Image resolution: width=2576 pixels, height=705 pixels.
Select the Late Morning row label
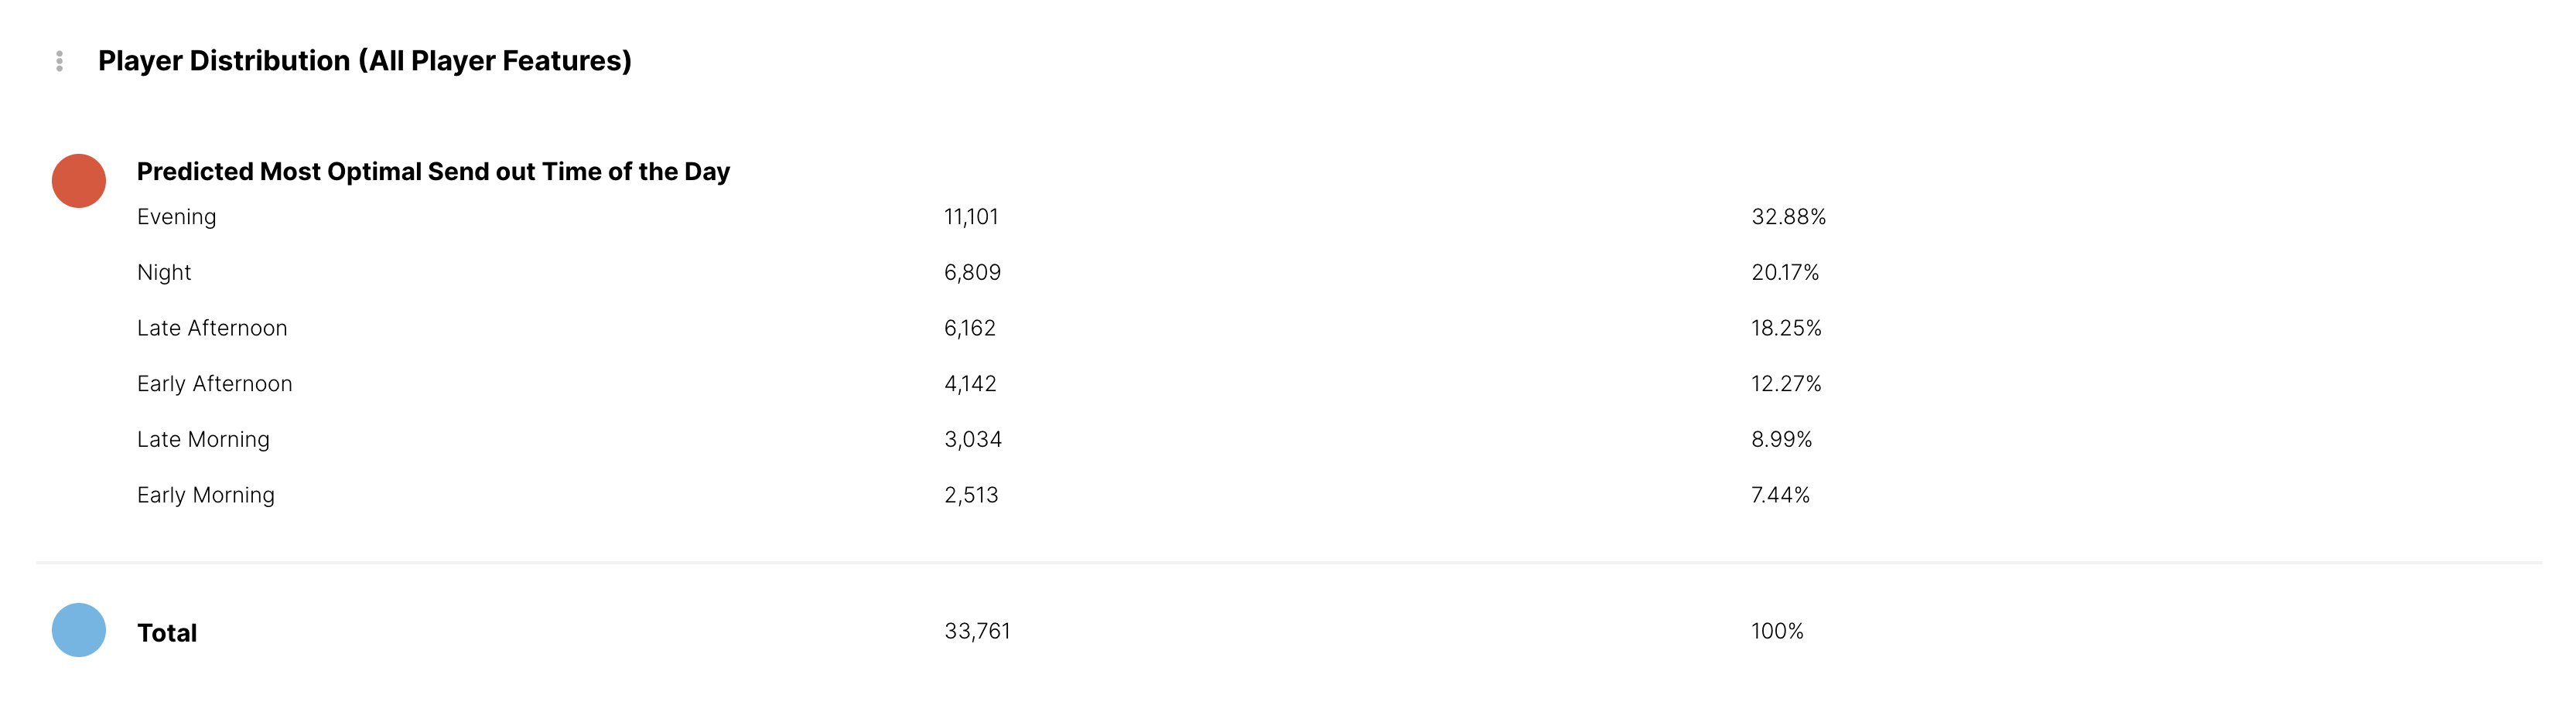click(204, 440)
